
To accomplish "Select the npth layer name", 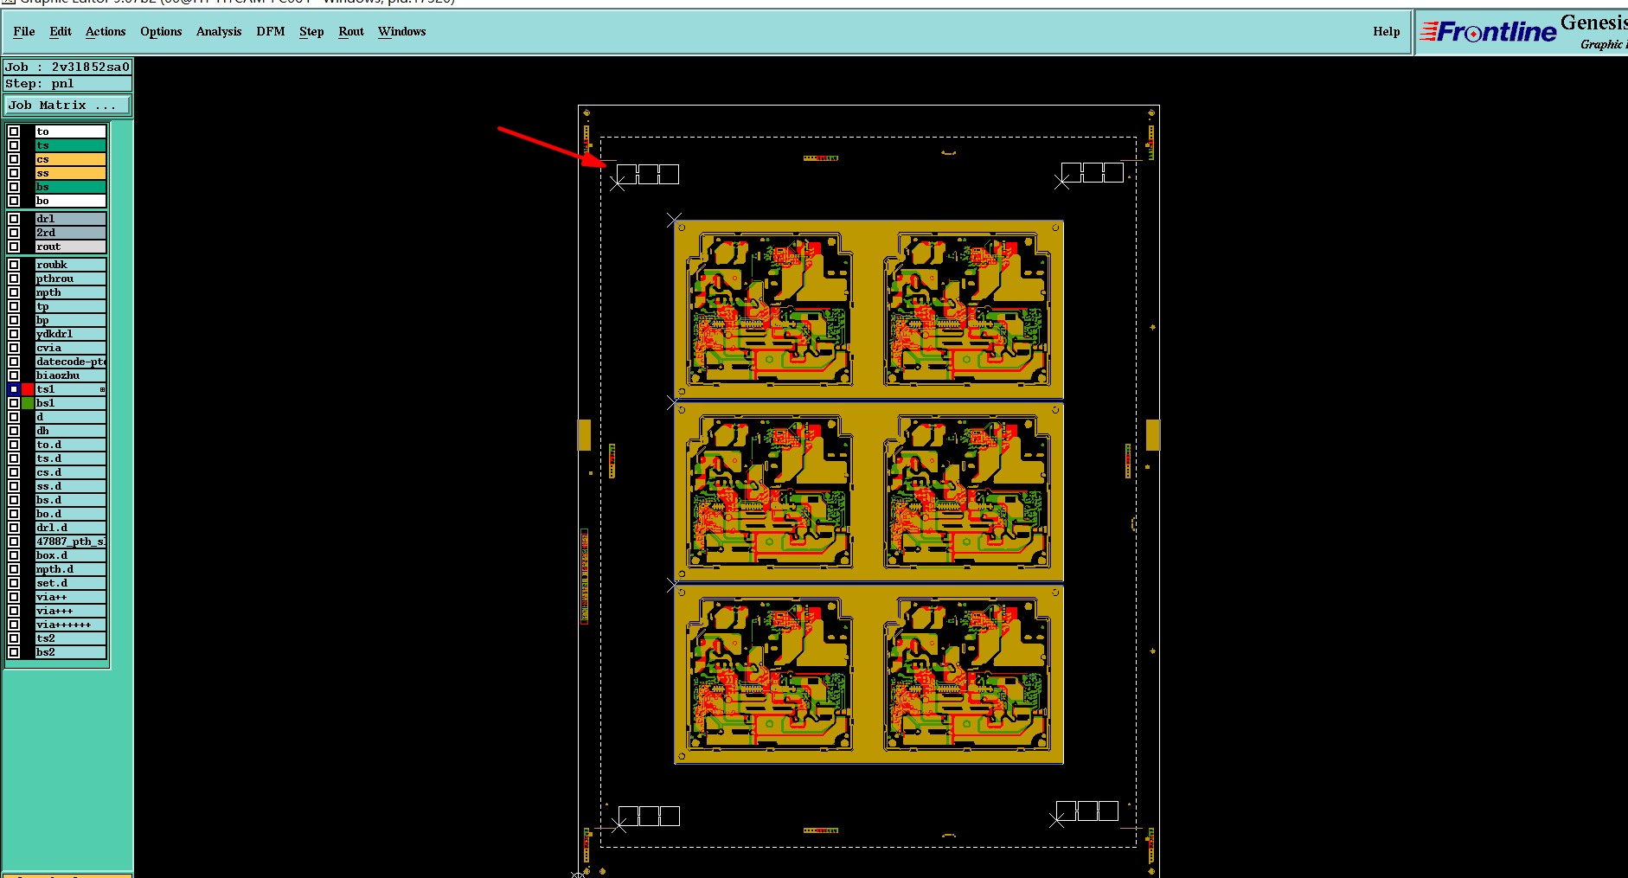I will [70, 292].
